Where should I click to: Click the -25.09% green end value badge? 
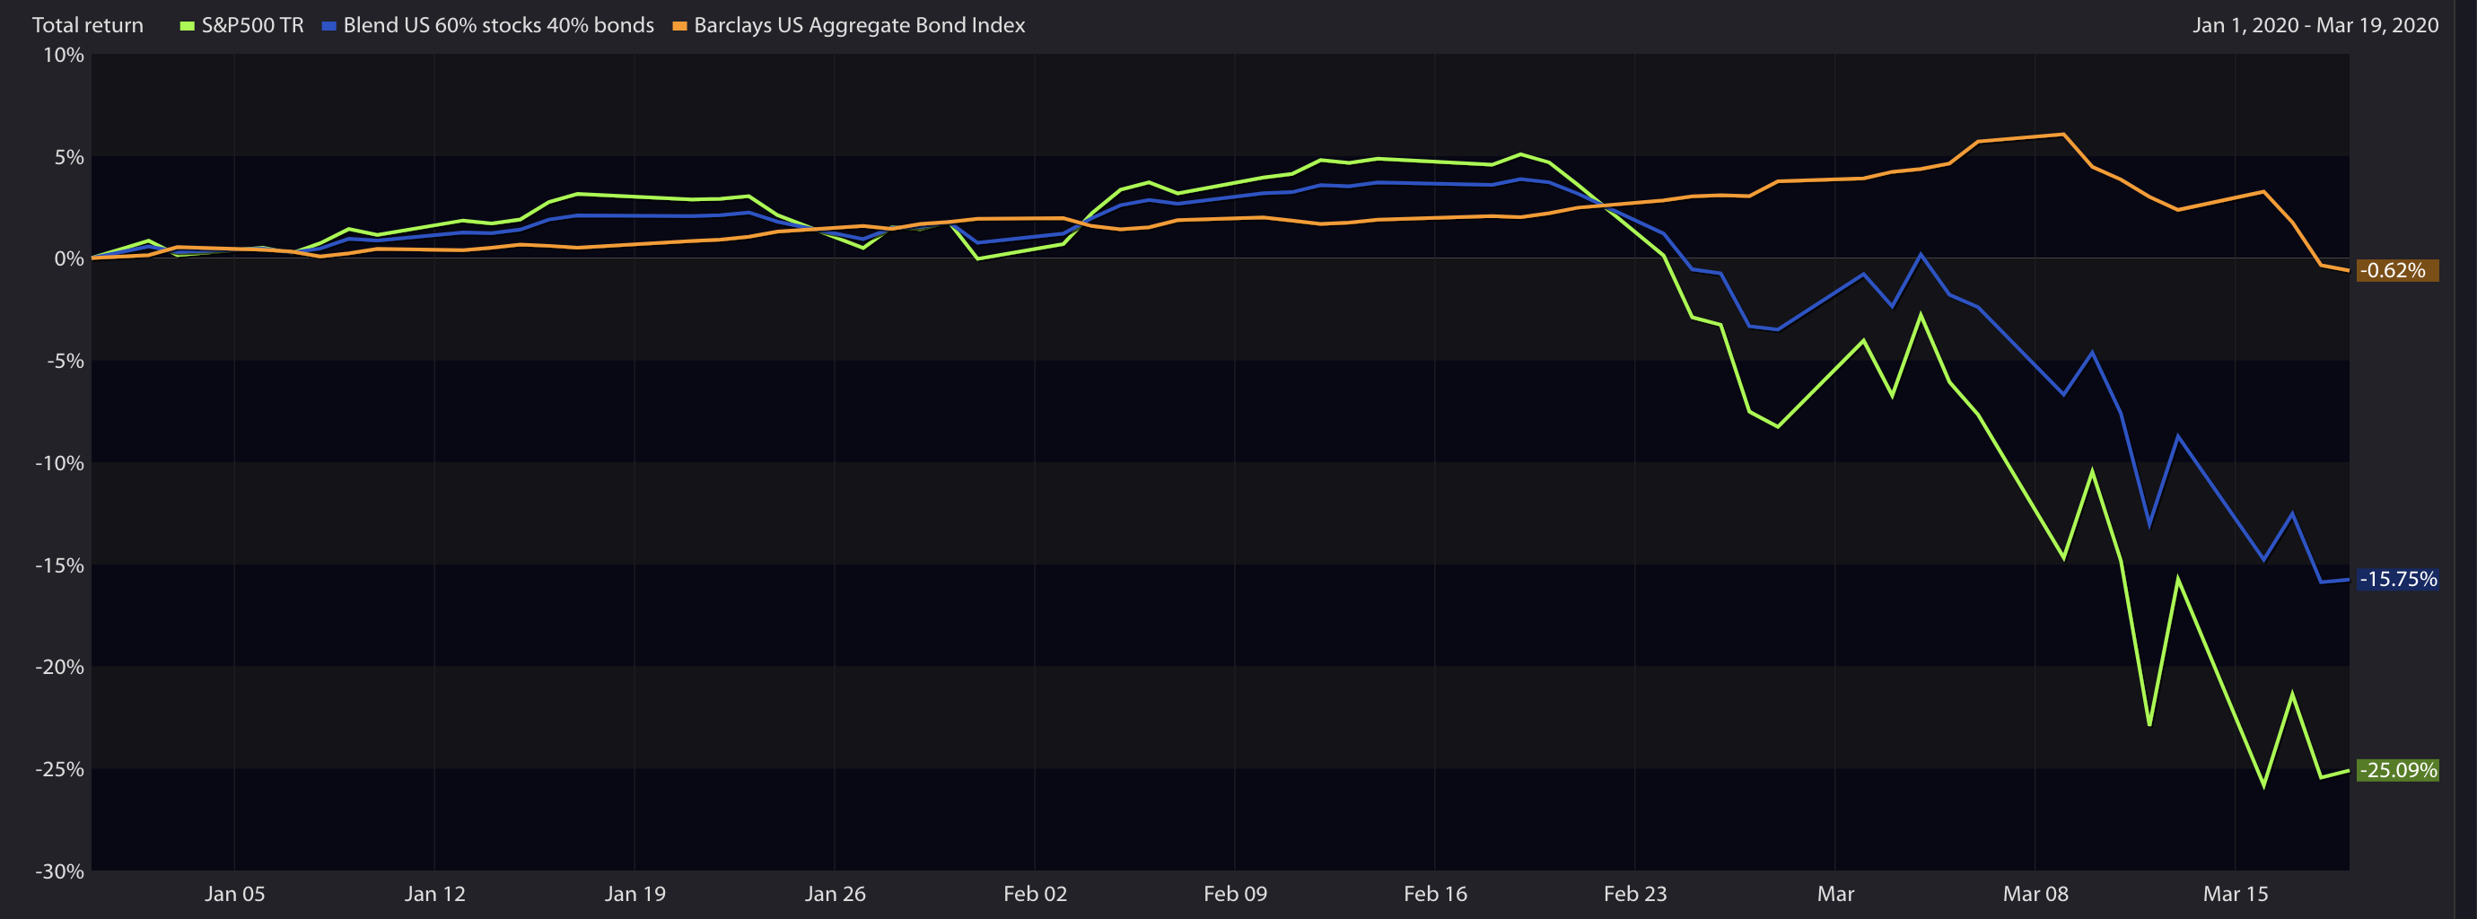click(2396, 770)
